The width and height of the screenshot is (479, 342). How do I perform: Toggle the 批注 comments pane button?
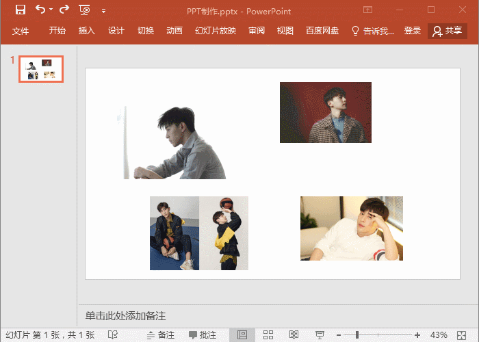(203, 335)
